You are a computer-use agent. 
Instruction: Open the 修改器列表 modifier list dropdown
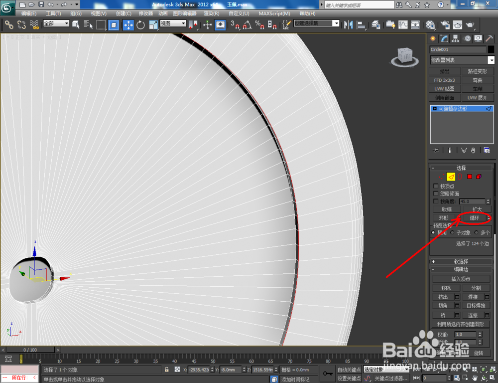(x=462, y=60)
